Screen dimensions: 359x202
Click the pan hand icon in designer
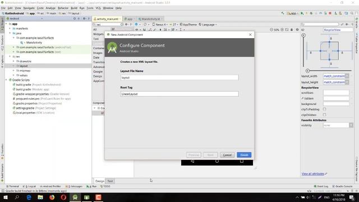292,30
